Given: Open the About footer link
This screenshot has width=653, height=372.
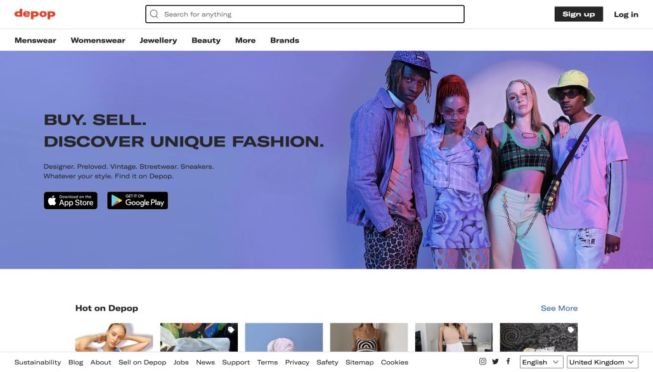Looking at the screenshot, I should tap(101, 362).
